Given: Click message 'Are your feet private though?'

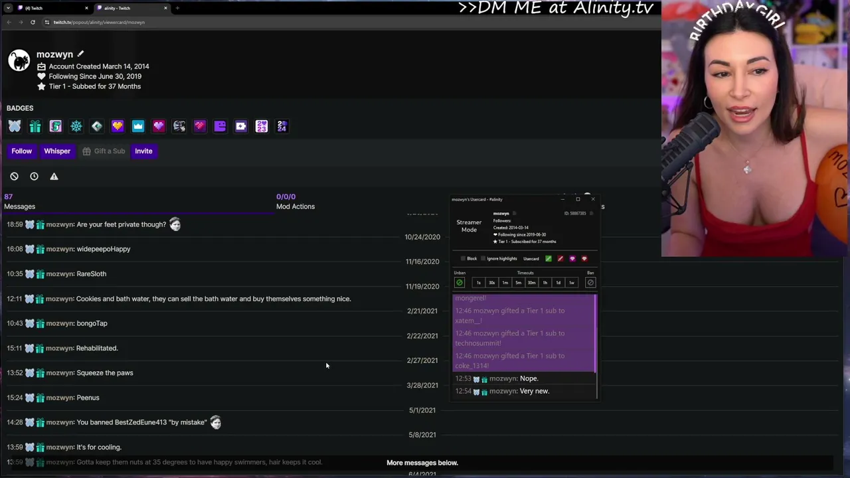Looking at the screenshot, I should (x=121, y=224).
